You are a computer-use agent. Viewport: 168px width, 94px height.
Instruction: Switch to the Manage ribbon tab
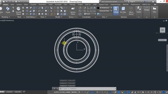click(x=72, y=4)
